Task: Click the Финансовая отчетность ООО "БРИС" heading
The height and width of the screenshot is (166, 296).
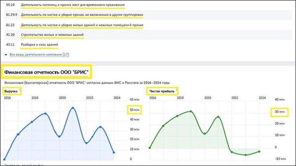Action: point(46,73)
